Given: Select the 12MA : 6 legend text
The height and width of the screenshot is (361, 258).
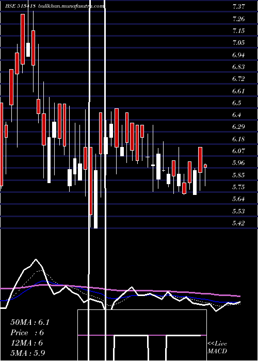Looking at the screenshot, I should tap(27, 343).
